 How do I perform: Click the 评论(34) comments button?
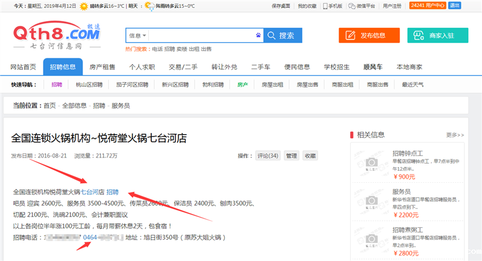pyautogui.click(x=268, y=156)
